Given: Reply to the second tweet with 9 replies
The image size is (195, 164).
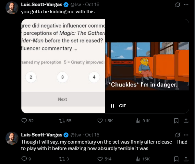Looking at the screenshot, I should pyautogui.click(x=24, y=159).
